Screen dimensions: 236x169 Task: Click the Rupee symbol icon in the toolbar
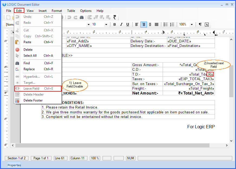click(115, 17)
